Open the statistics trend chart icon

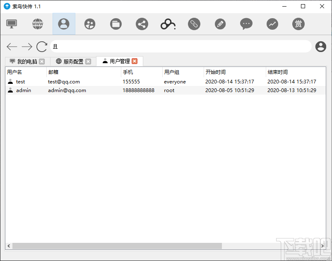pyautogui.click(x=272, y=24)
